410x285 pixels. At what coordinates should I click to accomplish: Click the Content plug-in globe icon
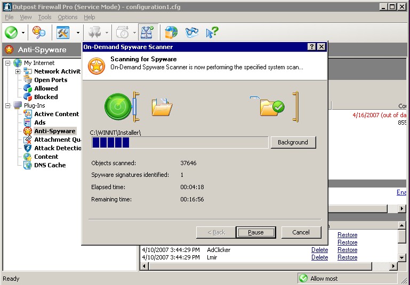(x=27, y=157)
